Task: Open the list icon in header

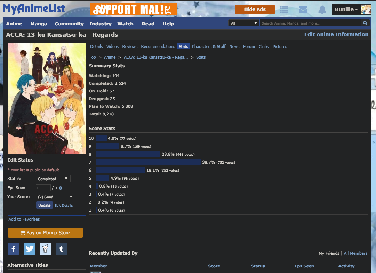Action: (284, 9)
